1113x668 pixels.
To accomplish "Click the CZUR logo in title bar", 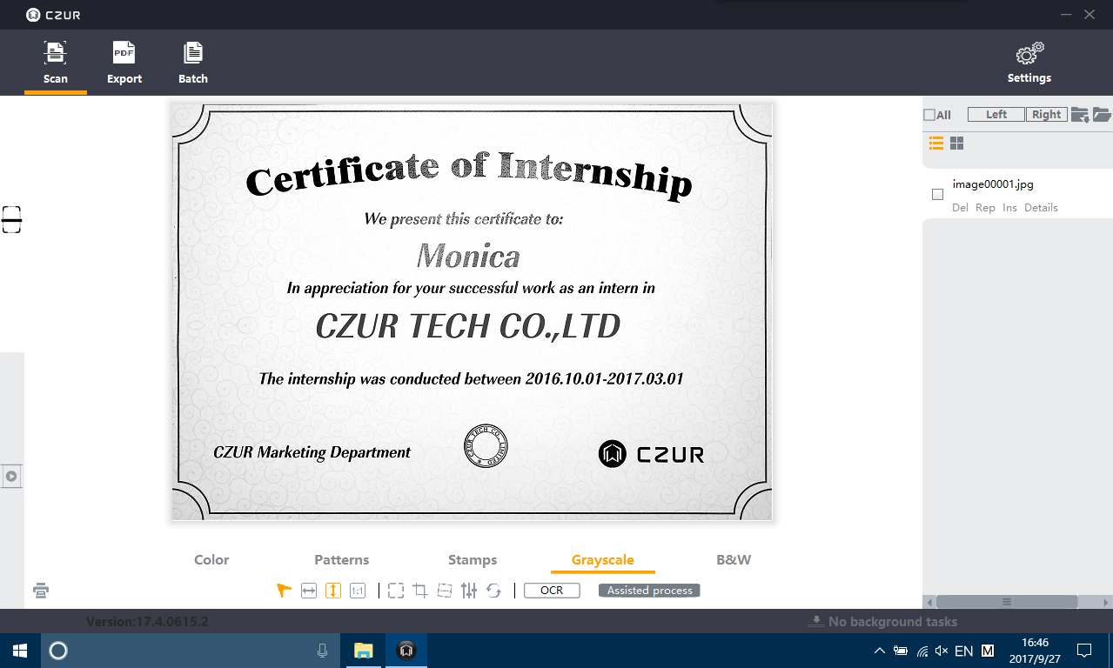I will click(54, 15).
